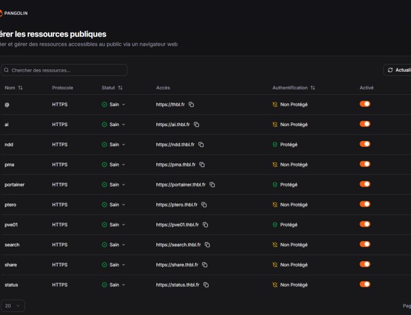The width and height of the screenshot is (411, 315).
Task: Copy the search.thbl.fr URL icon
Action: pos(207,245)
